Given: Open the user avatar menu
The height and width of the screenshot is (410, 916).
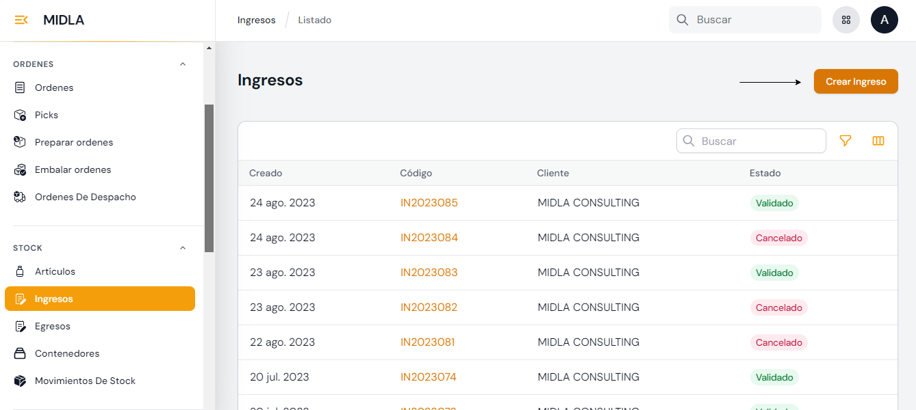Looking at the screenshot, I should tap(884, 20).
